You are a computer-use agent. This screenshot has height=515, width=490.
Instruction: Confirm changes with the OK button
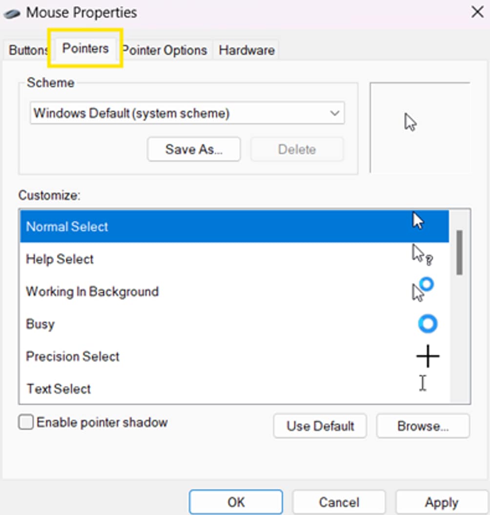click(x=236, y=502)
